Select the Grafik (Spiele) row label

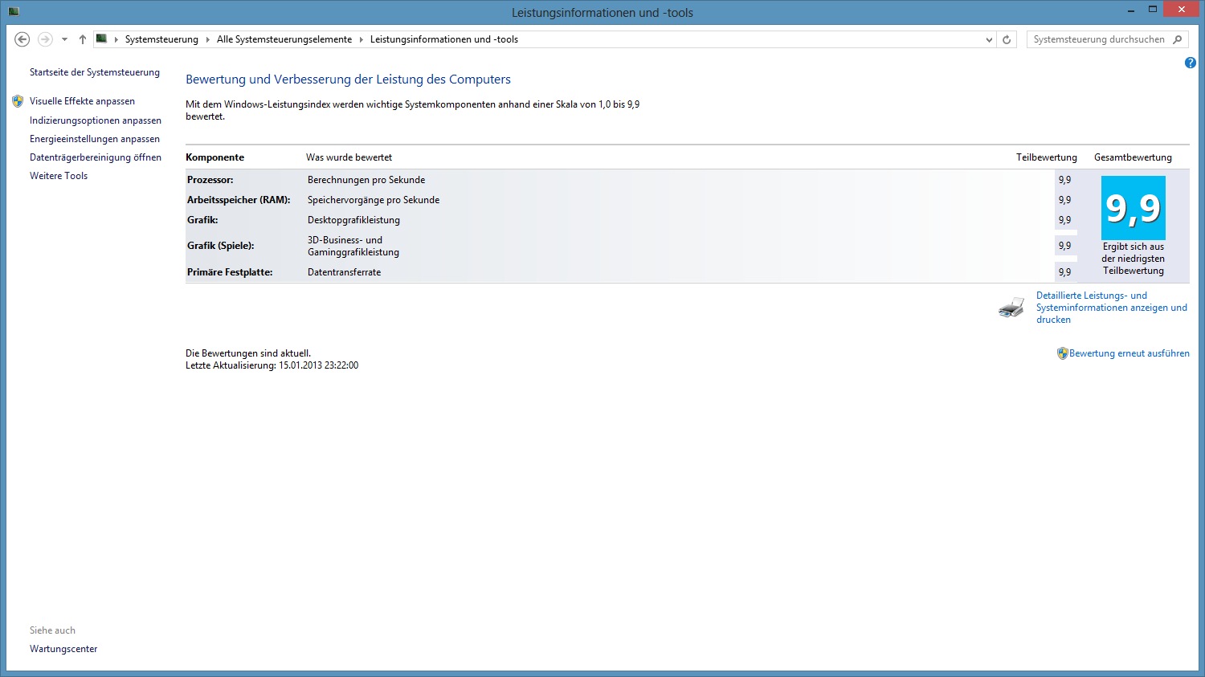(221, 246)
